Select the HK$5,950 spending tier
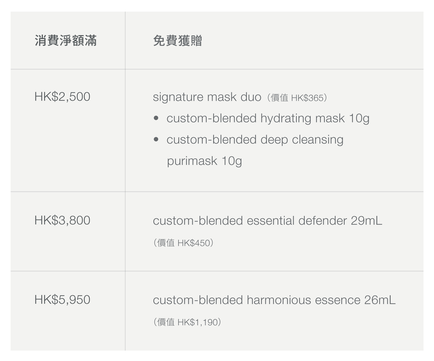434x361 pixels. (62, 300)
